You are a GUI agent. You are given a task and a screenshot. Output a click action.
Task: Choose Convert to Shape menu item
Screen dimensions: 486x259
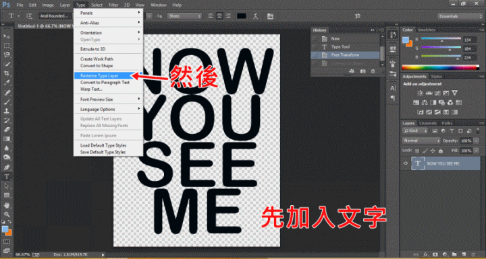[108, 66]
